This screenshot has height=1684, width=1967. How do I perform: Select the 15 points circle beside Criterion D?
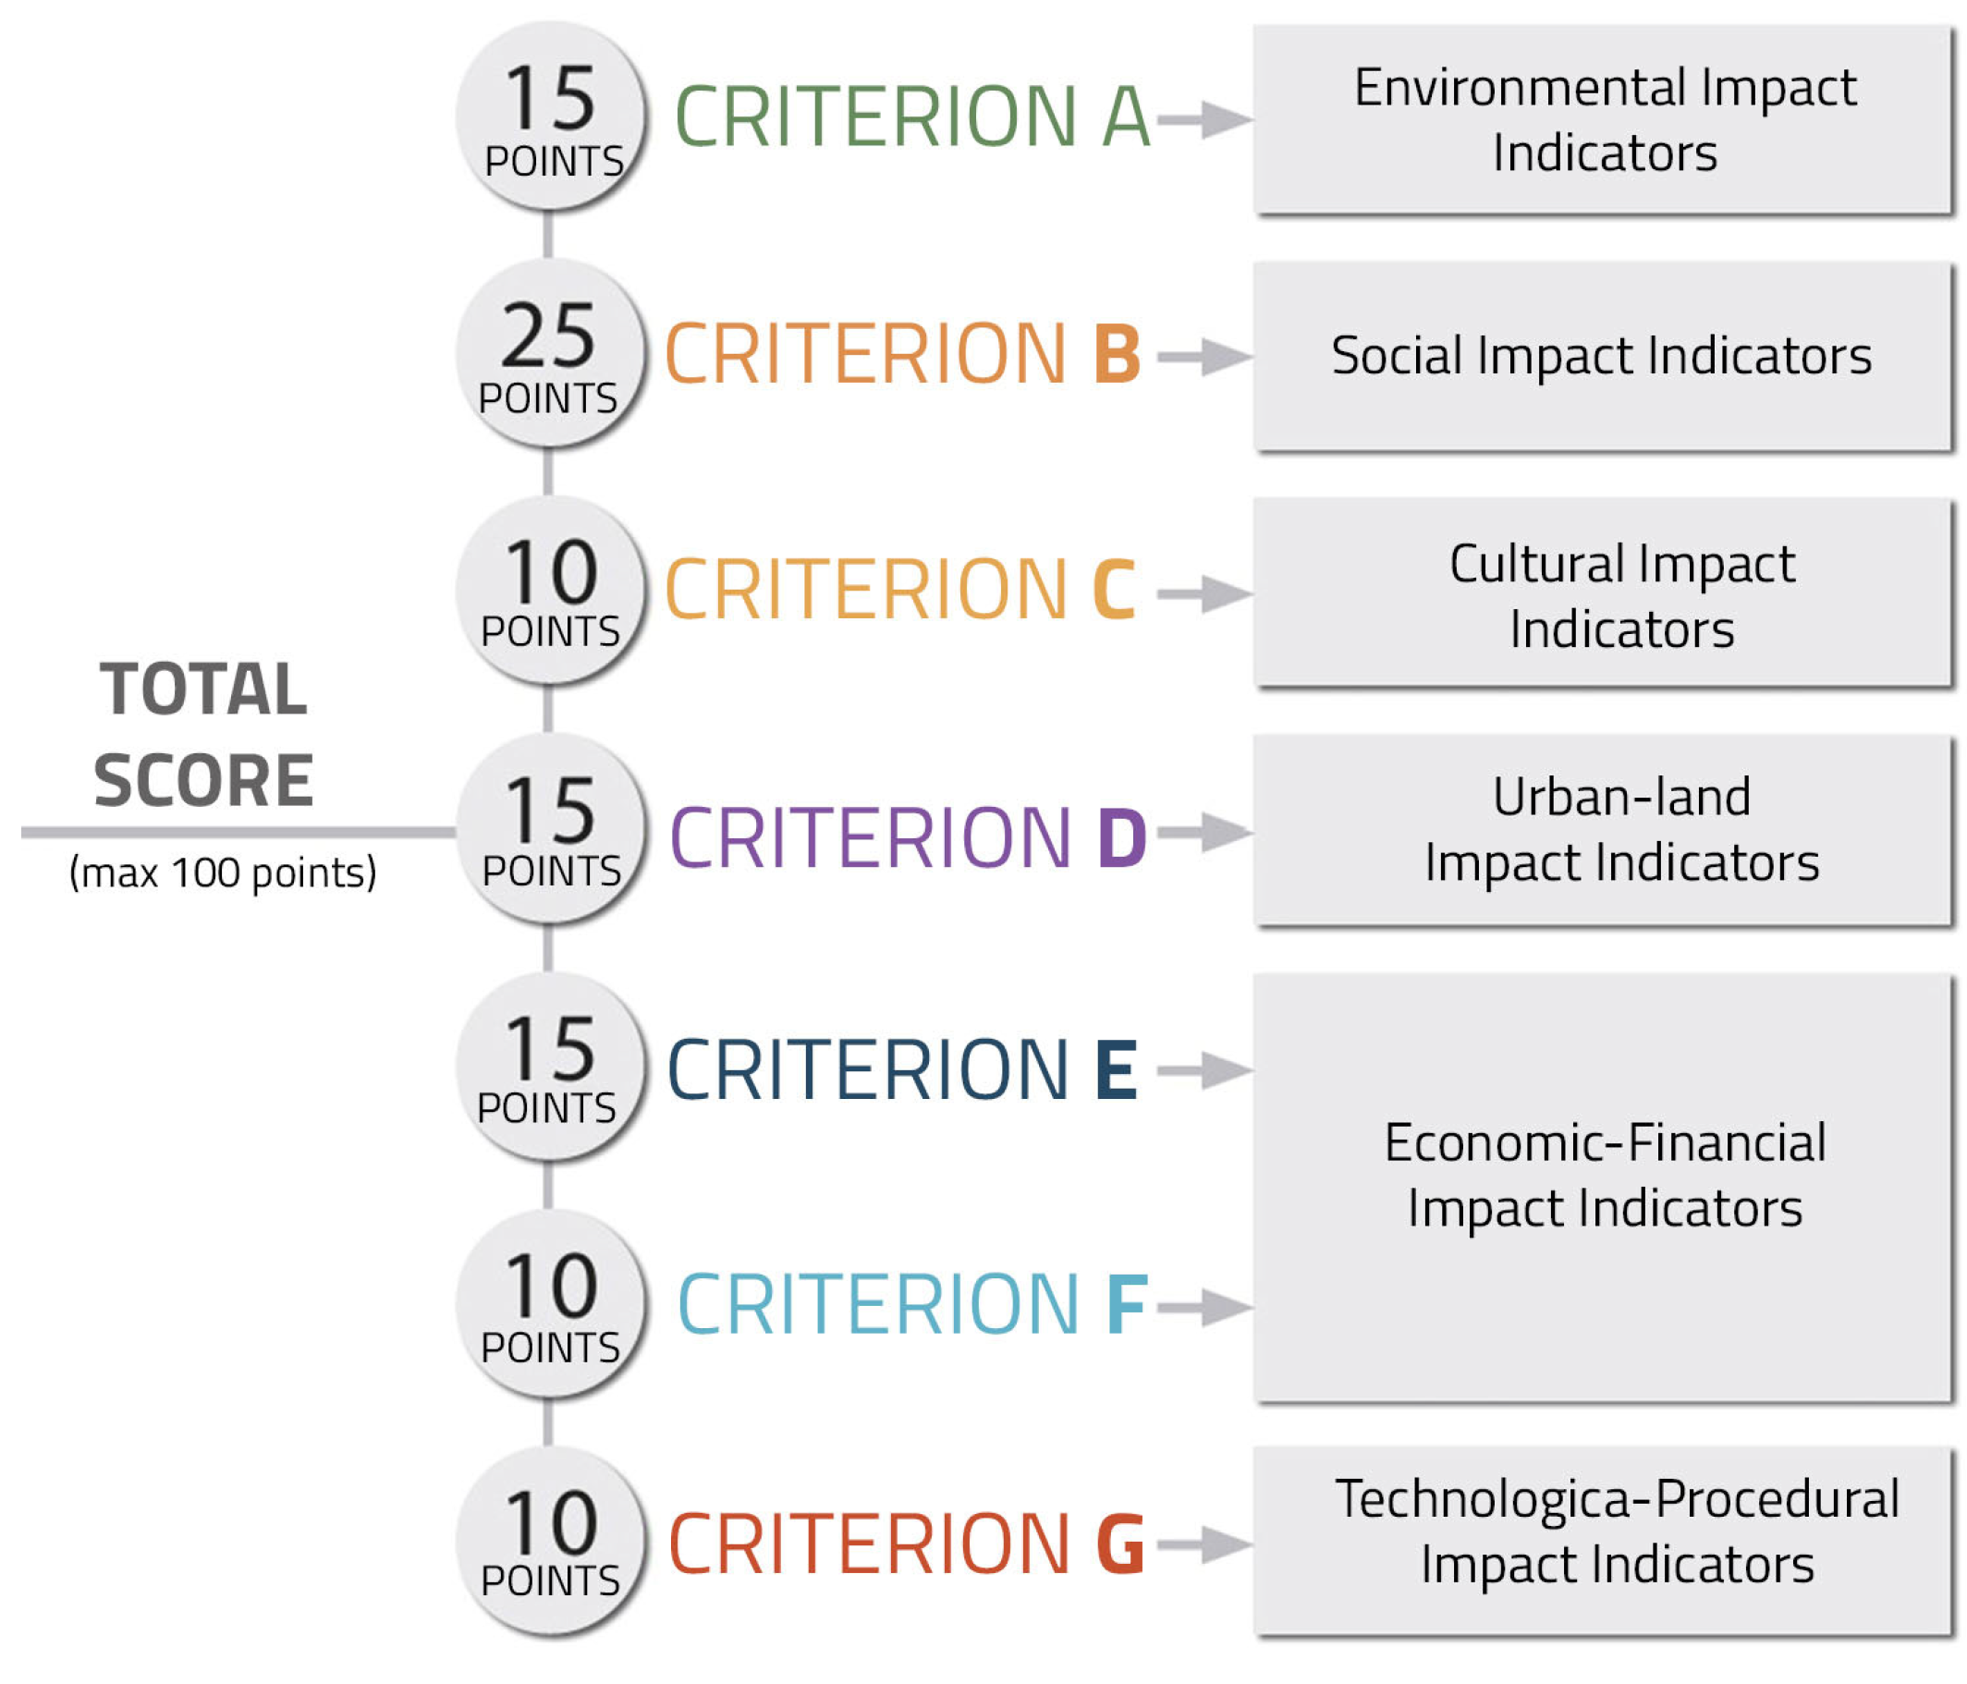550,830
